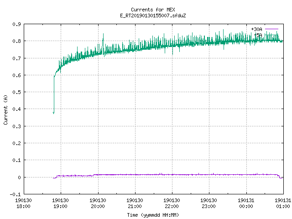This screenshot has width=292, height=219.
Task: Click the y-axis tick value 0.8
Action: click(x=16, y=41)
